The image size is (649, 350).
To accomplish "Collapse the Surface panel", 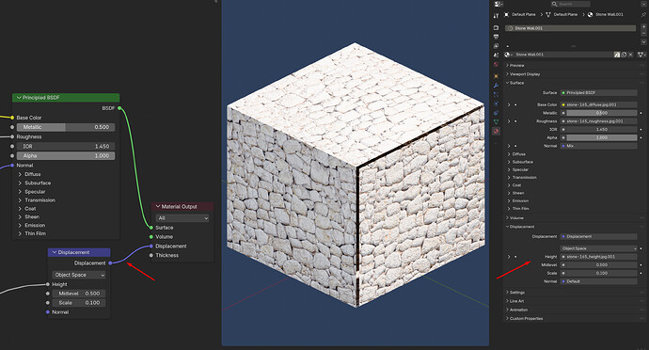I will [x=508, y=83].
